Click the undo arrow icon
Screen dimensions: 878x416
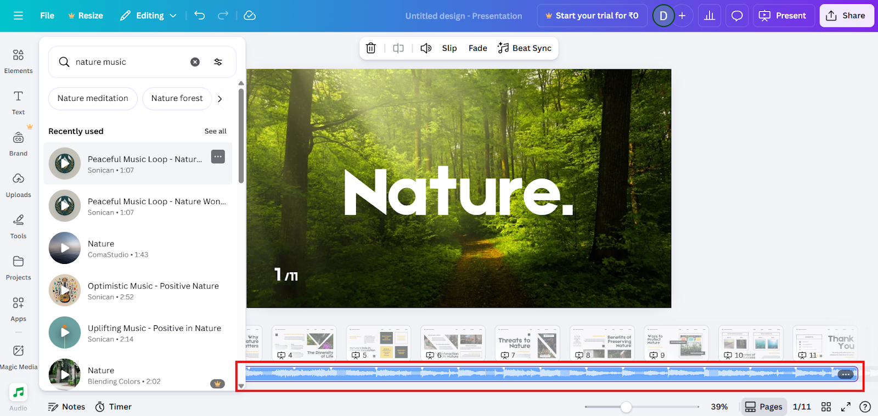(200, 15)
